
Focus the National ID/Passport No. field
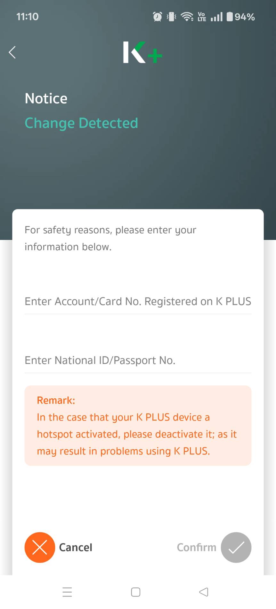click(138, 360)
